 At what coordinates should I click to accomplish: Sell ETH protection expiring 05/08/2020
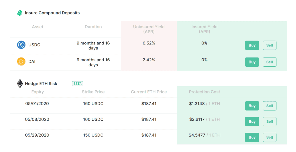pos(270,121)
